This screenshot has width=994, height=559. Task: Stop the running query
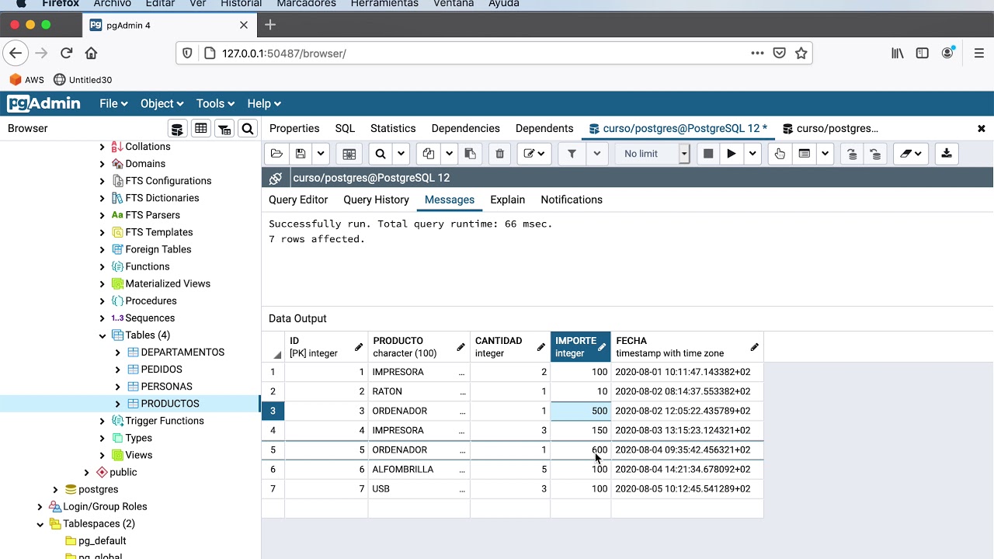[x=708, y=154]
